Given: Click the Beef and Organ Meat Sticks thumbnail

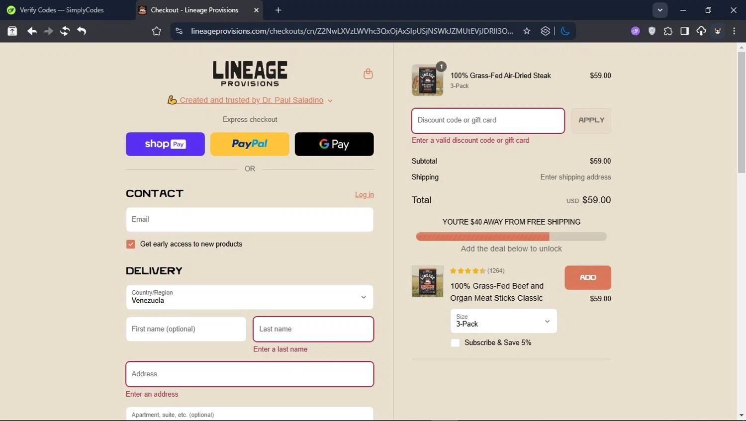Looking at the screenshot, I should tap(427, 281).
